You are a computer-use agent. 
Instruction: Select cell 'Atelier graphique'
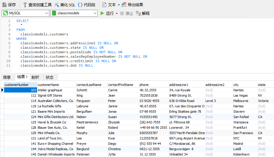coord(57,90)
